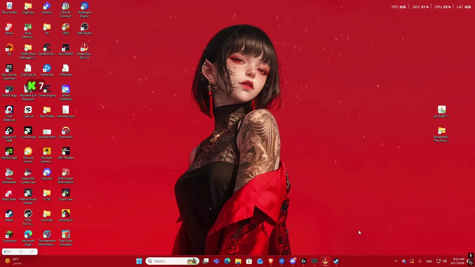Open the Fluffy Mod Manager folder
The height and width of the screenshot is (267, 475).
[x=28, y=52]
